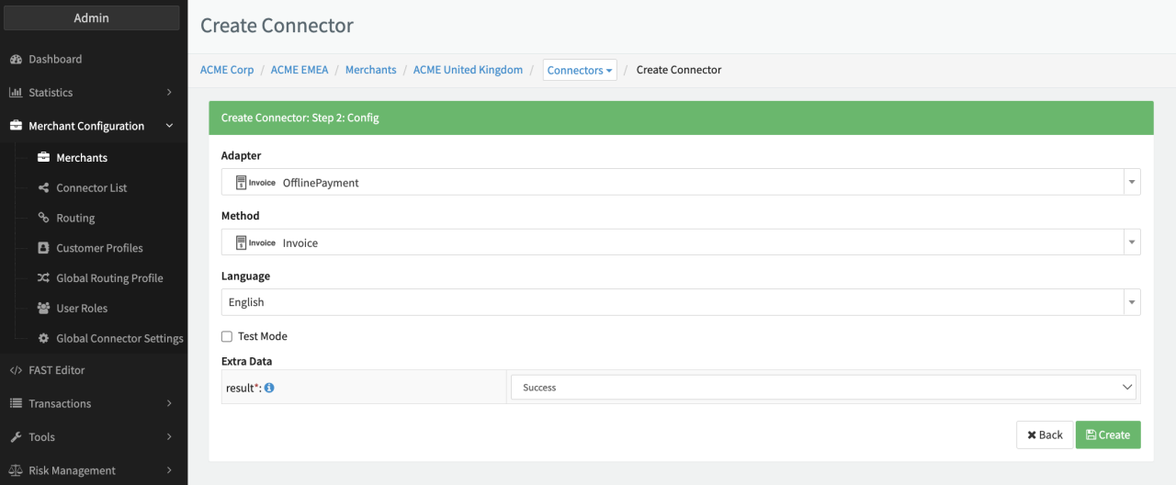Image resolution: width=1176 pixels, height=485 pixels.
Task: Click the User Roles group icon
Action: pos(43,309)
